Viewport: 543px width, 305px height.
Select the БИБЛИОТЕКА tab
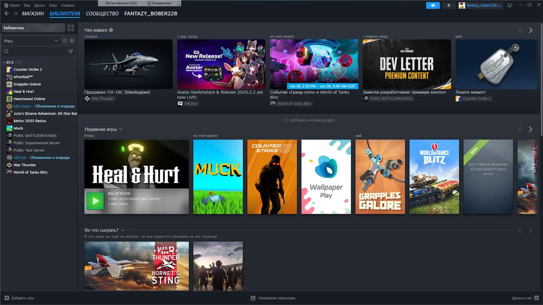coord(65,14)
